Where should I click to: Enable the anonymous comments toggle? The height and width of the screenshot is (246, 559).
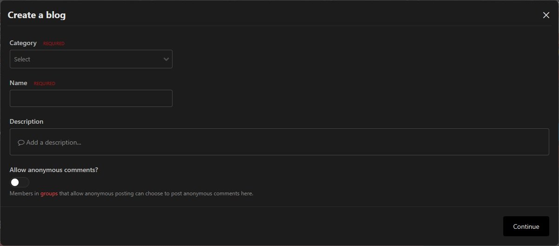pos(20,182)
